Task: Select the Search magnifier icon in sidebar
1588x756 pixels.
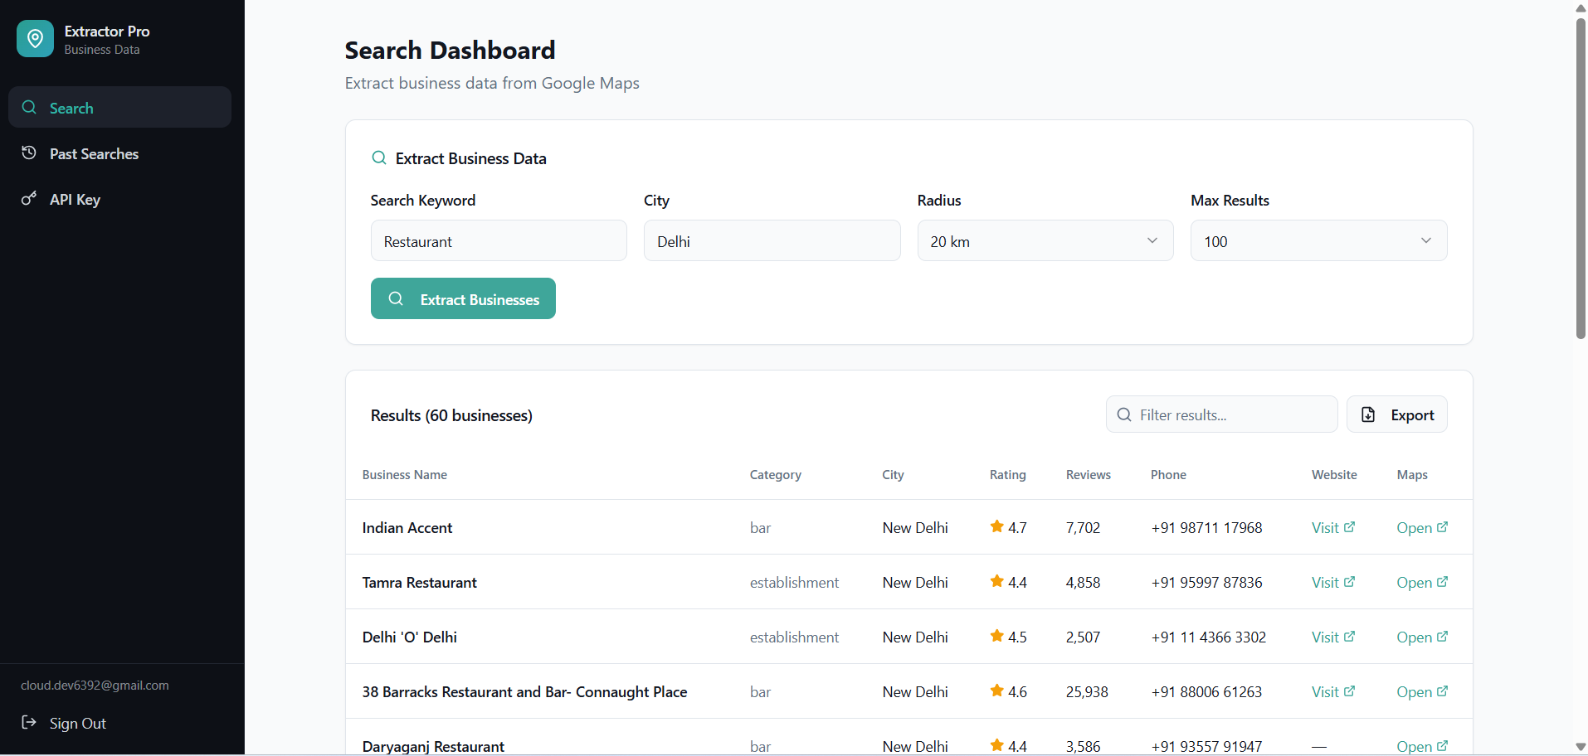Action: coord(29,108)
